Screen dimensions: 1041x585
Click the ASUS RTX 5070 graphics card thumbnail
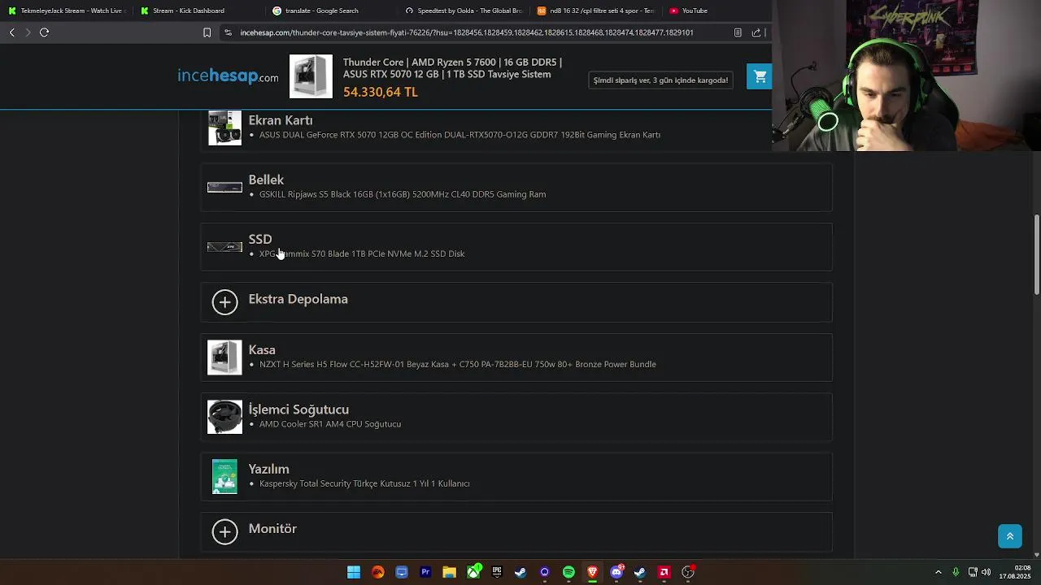[x=224, y=128]
